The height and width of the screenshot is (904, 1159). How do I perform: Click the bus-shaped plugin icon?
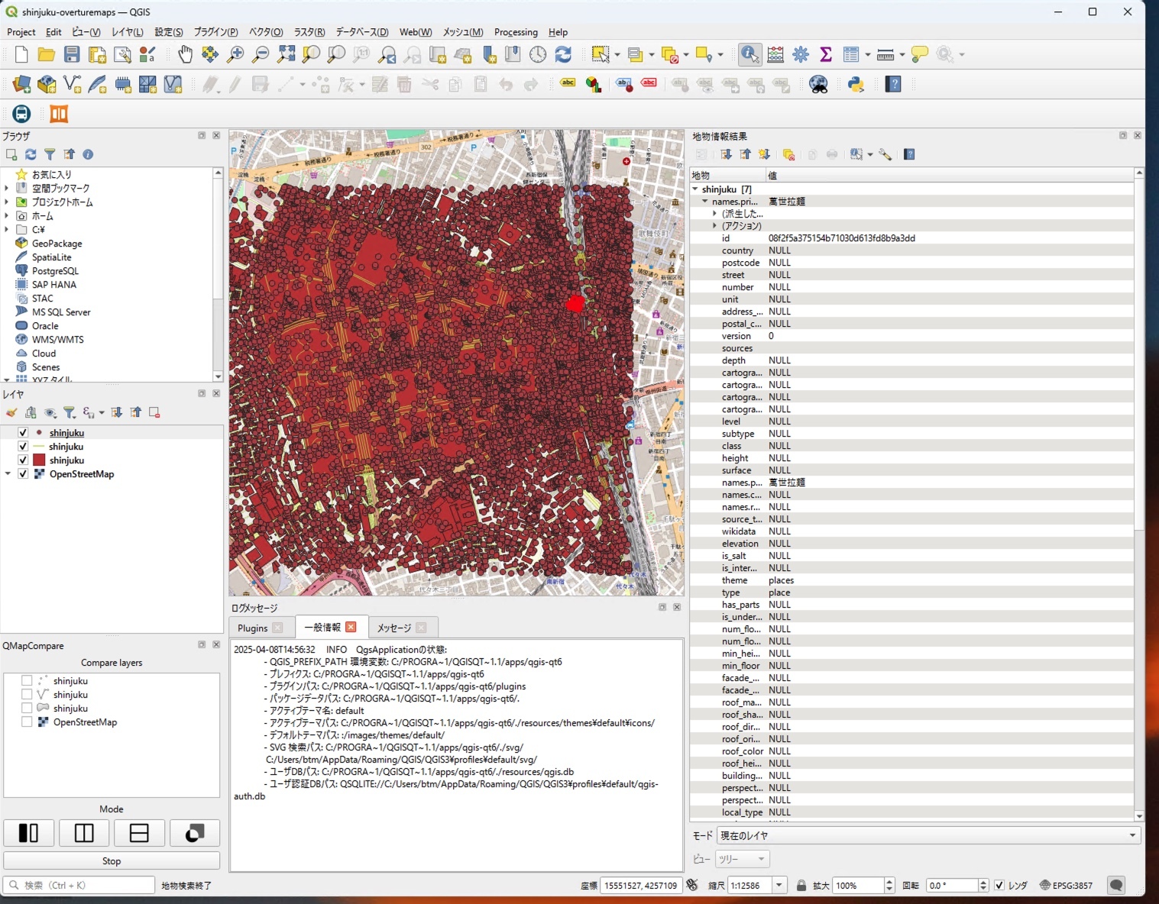tap(21, 114)
